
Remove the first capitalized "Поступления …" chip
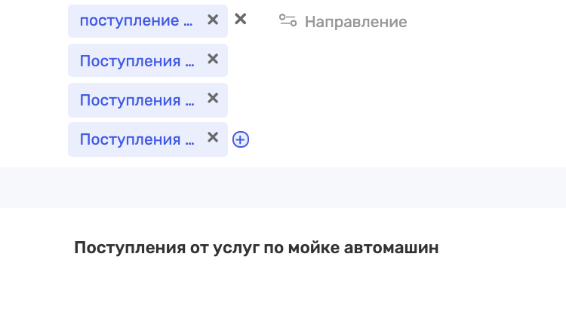(213, 59)
